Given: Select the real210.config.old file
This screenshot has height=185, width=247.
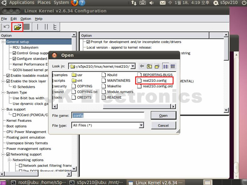Looking at the screenshot, I should tap(155, 86).
